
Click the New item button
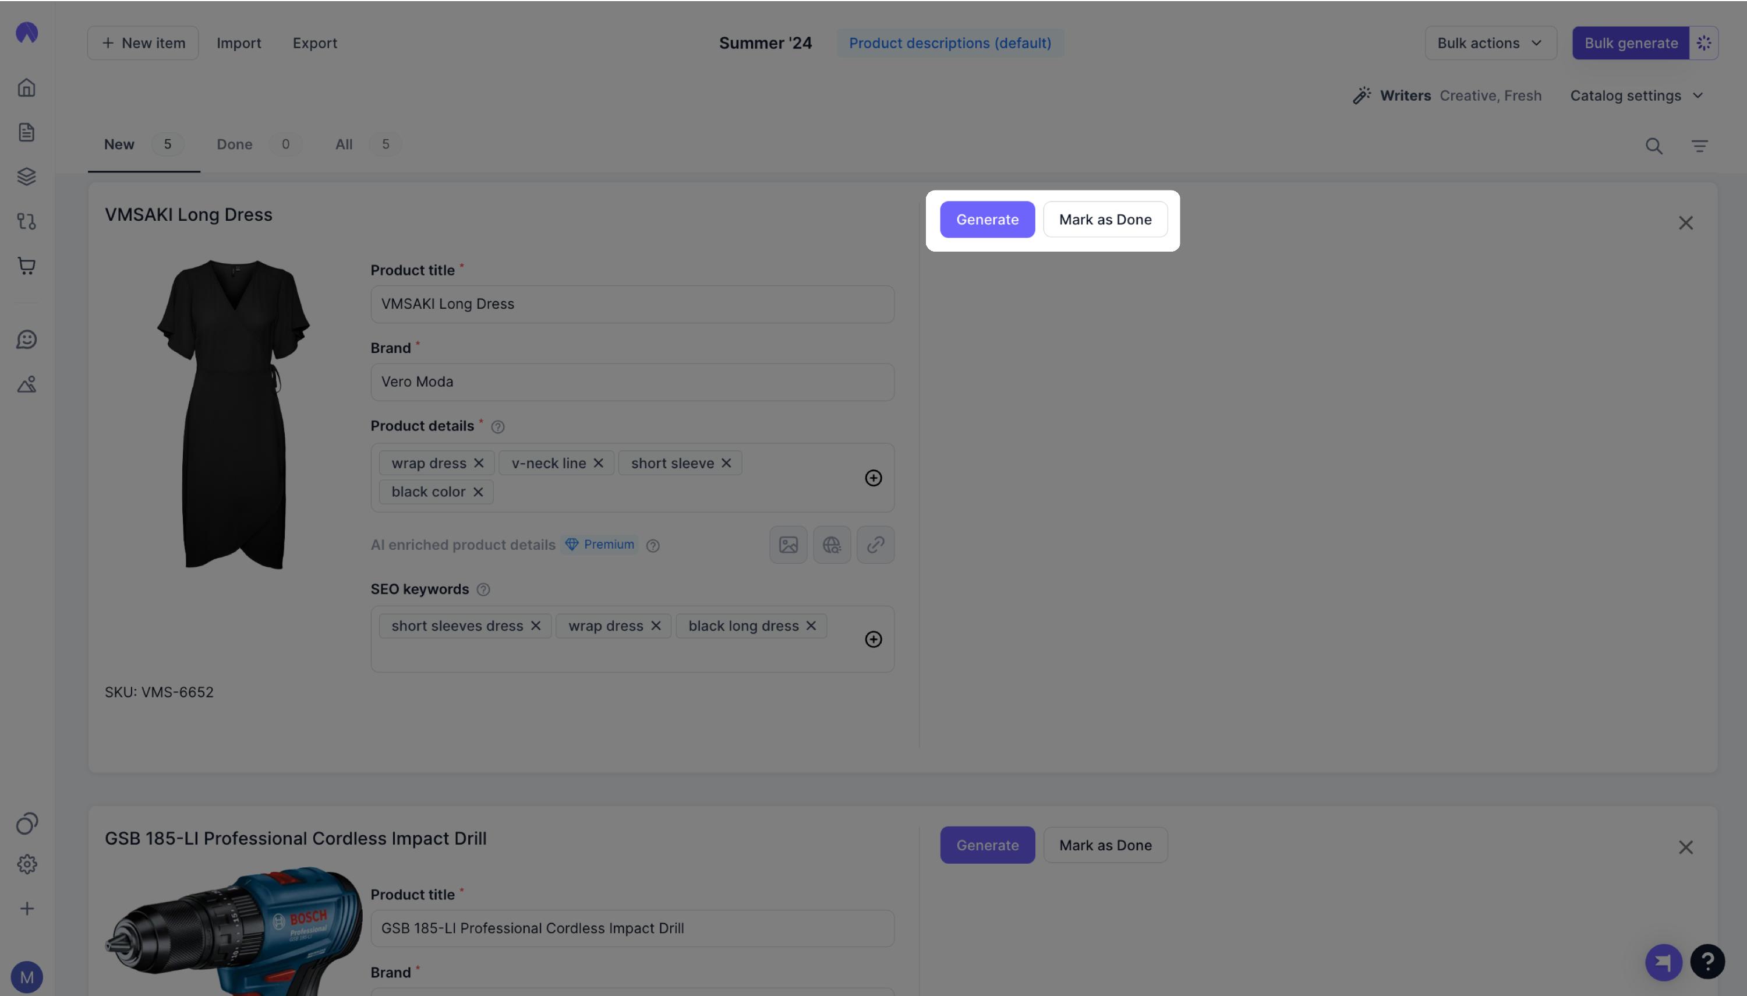pos(143,43)
